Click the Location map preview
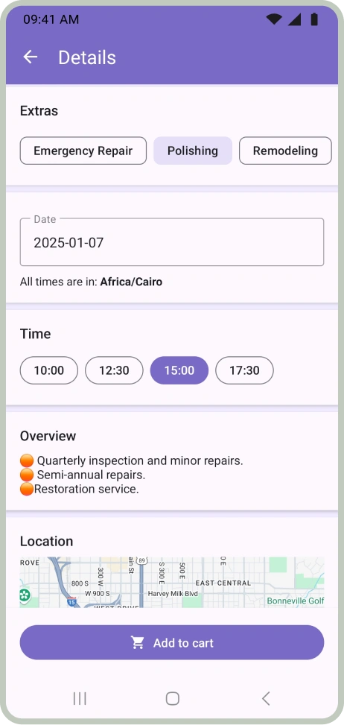This screenshot has height=725, width=344. (x=172, y=582)
